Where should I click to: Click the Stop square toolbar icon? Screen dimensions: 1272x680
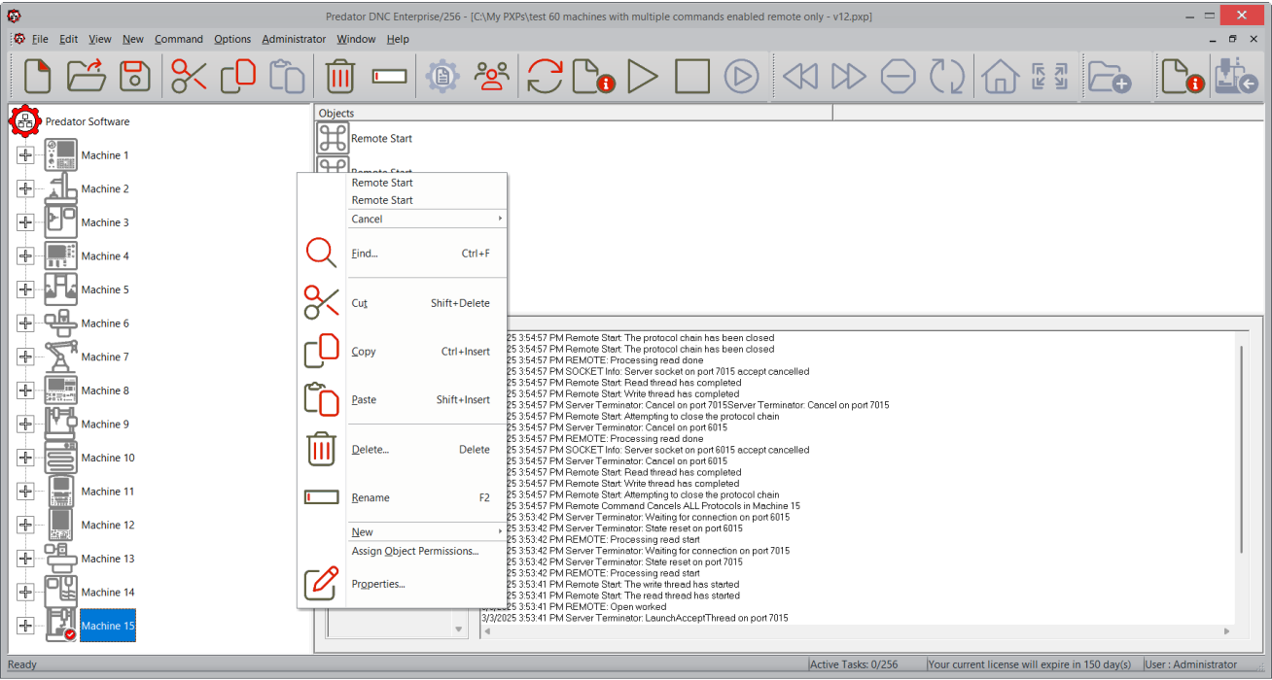(x=692, y=76)
